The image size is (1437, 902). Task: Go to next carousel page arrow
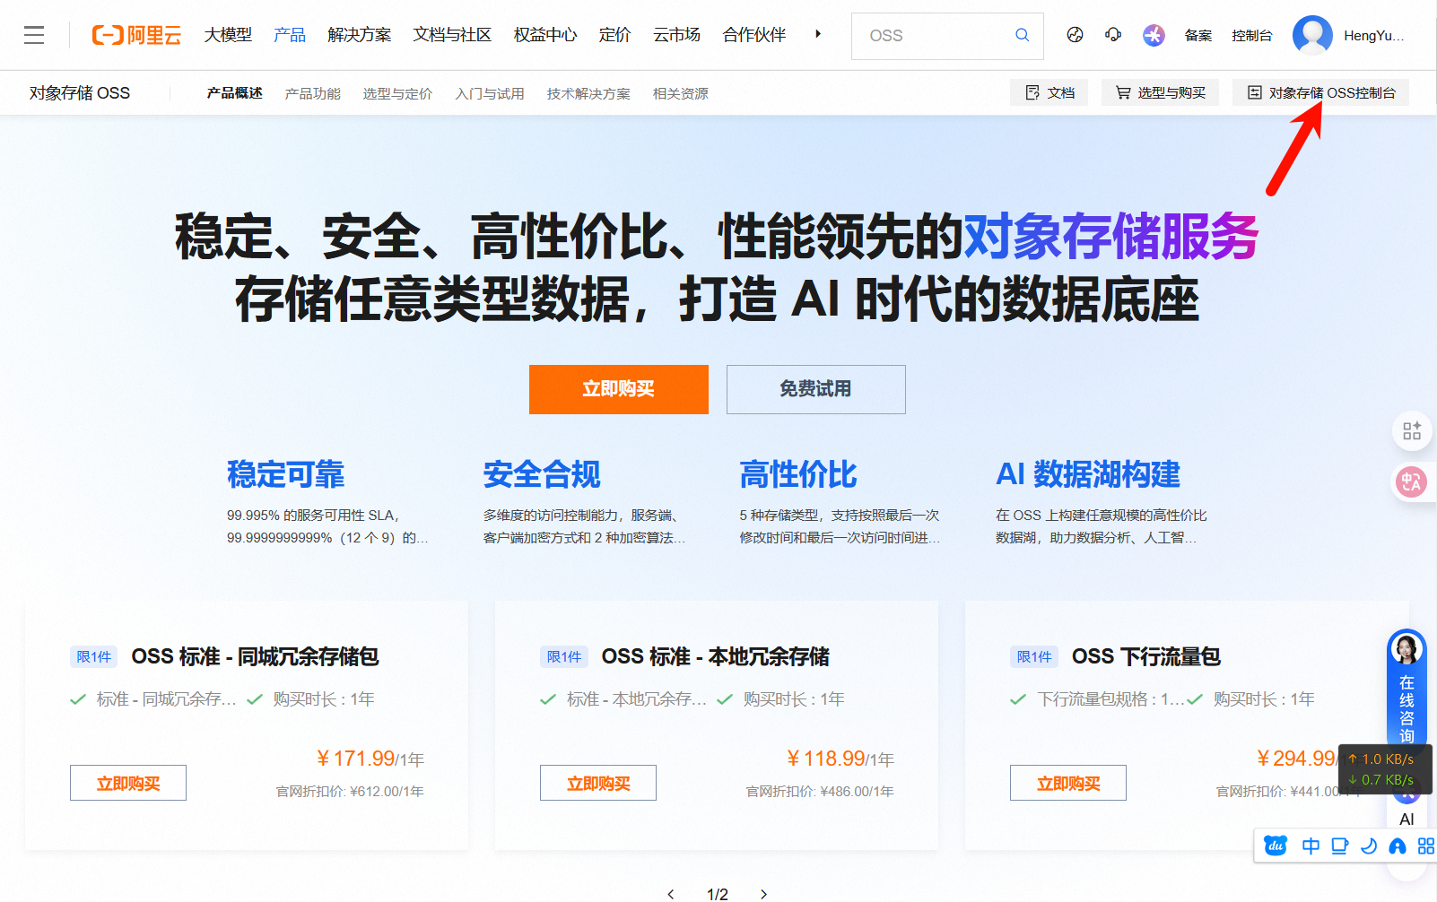pos(763,894)
